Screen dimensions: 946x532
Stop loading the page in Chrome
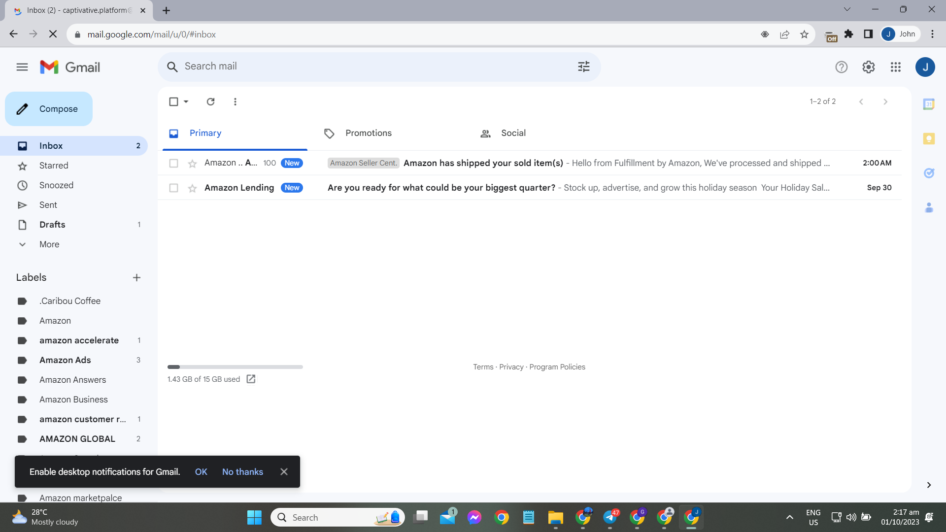coord(53,34)
